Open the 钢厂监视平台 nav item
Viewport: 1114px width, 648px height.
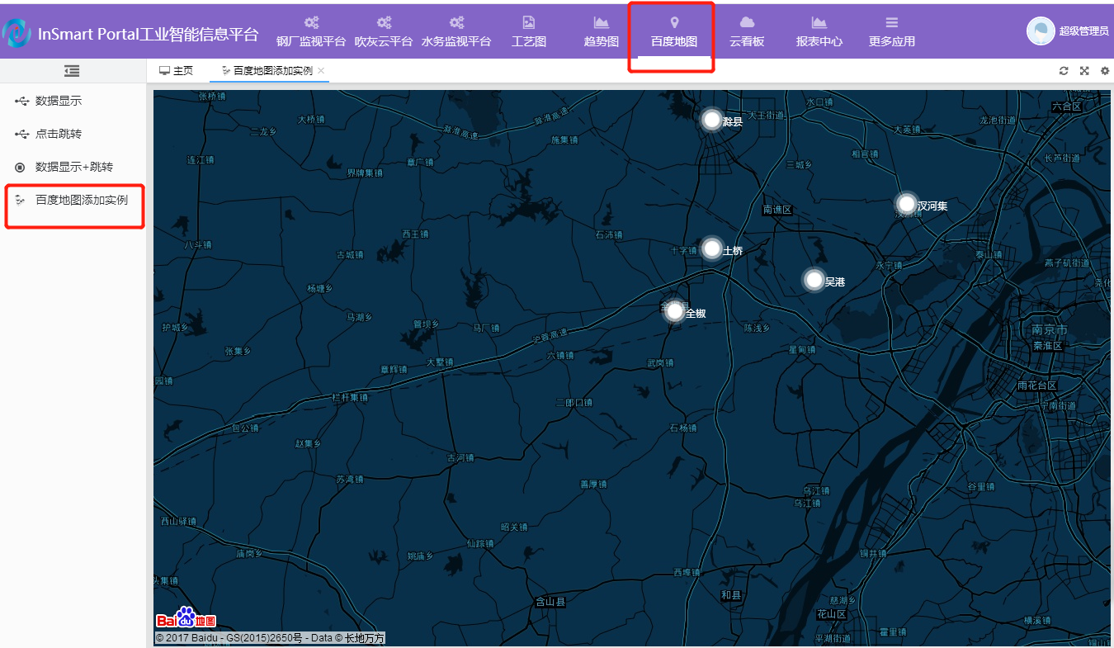point(311,31)
